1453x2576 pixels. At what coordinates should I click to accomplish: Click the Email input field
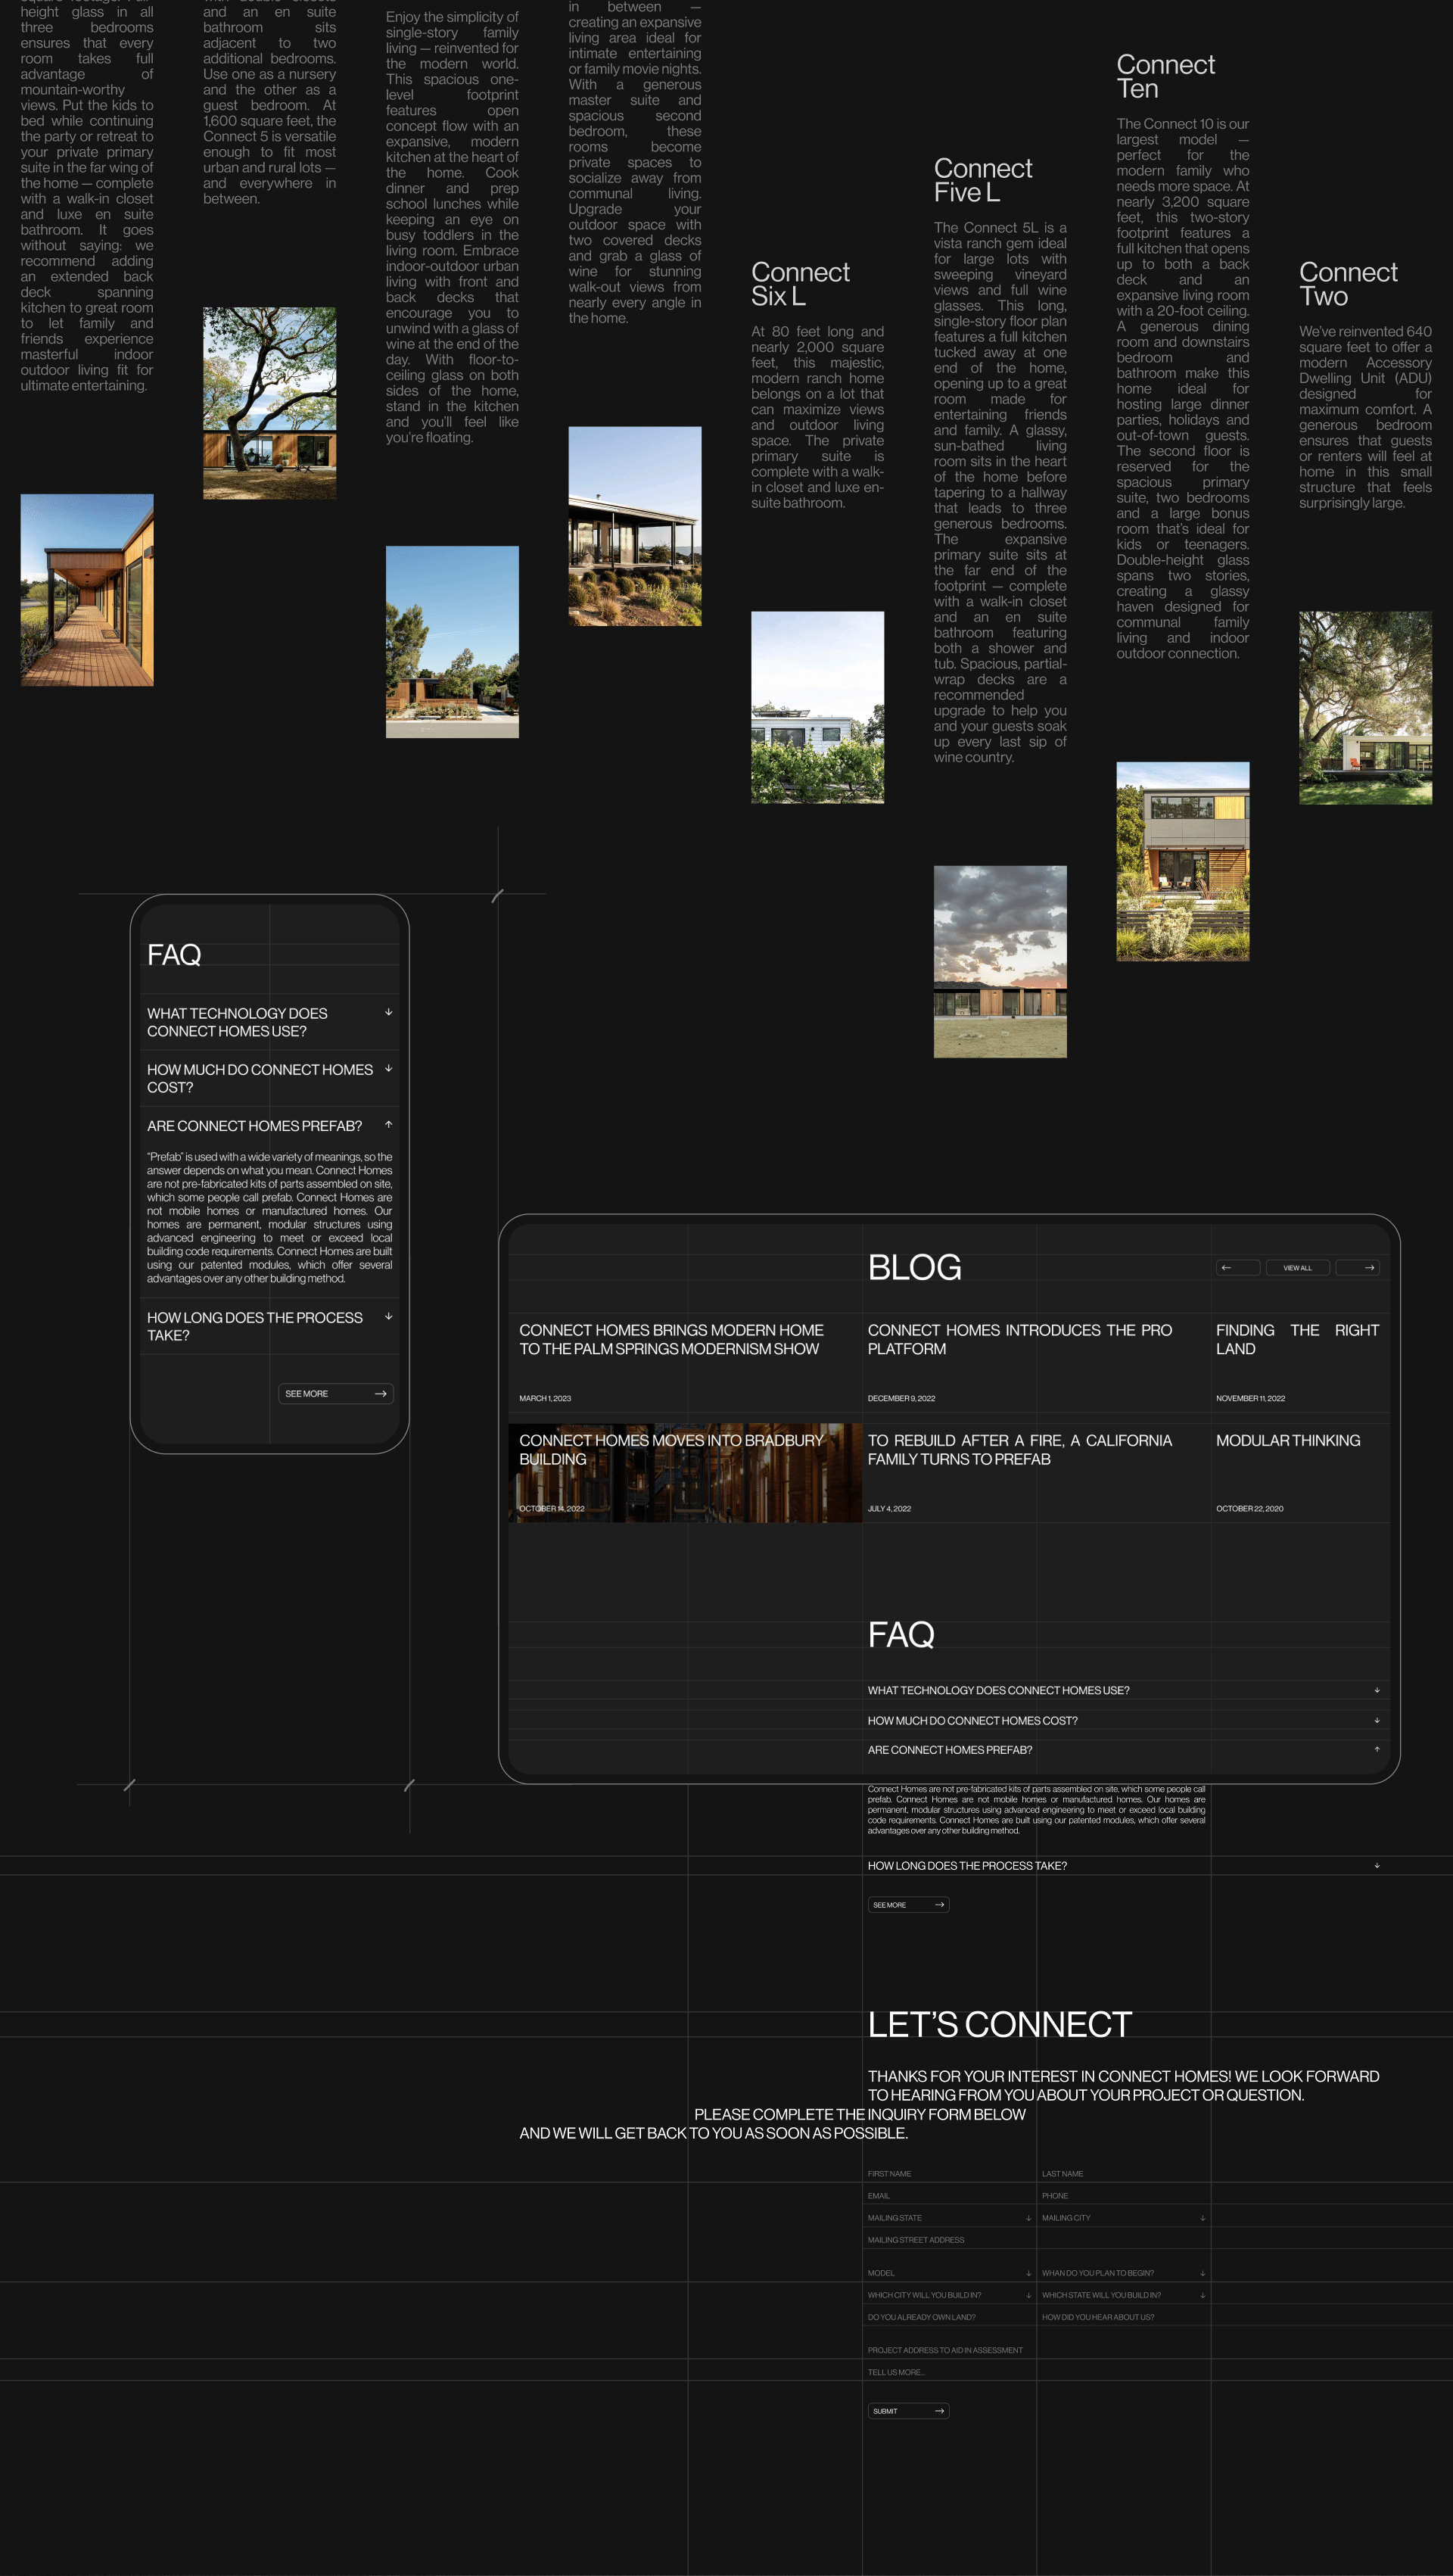tap(948, 2195)
